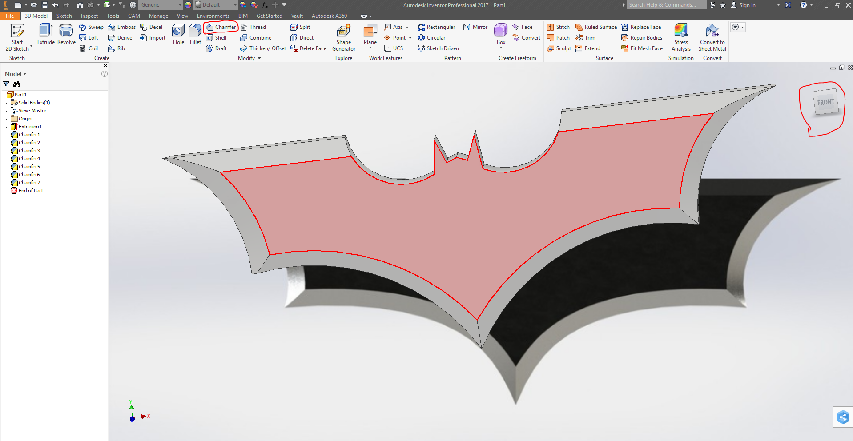853x441 pixels.
Task: Expand the Origin folder node
Action: 6,119
